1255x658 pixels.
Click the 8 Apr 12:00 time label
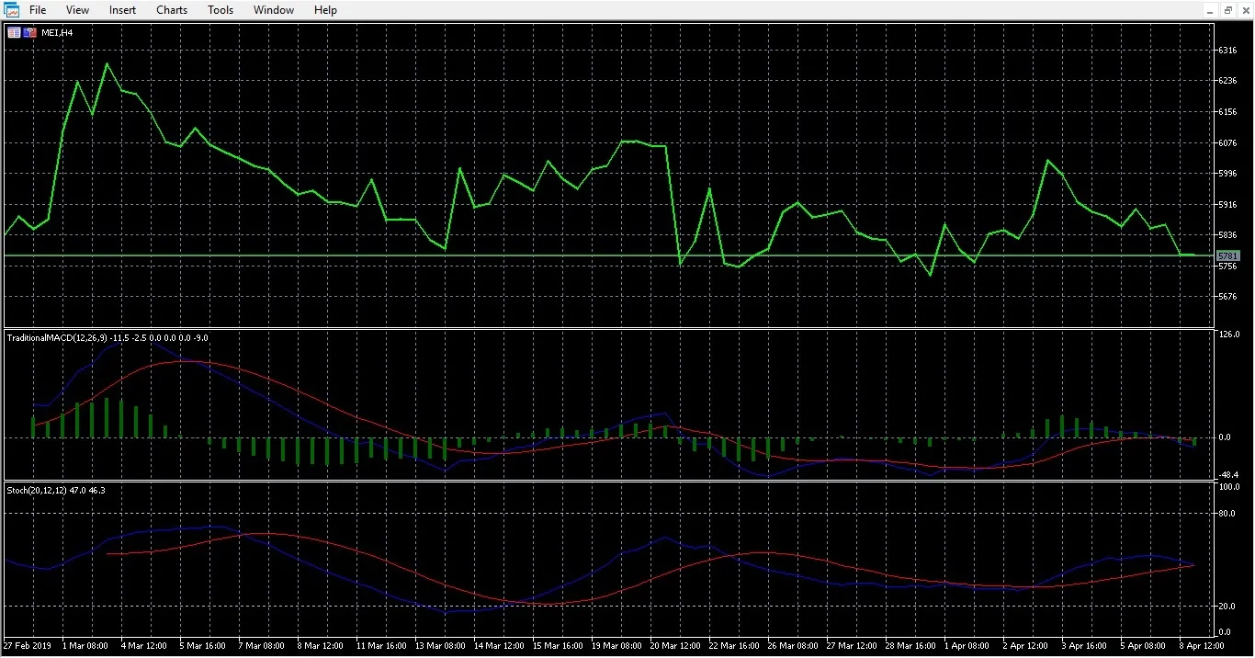(1202, 646)
